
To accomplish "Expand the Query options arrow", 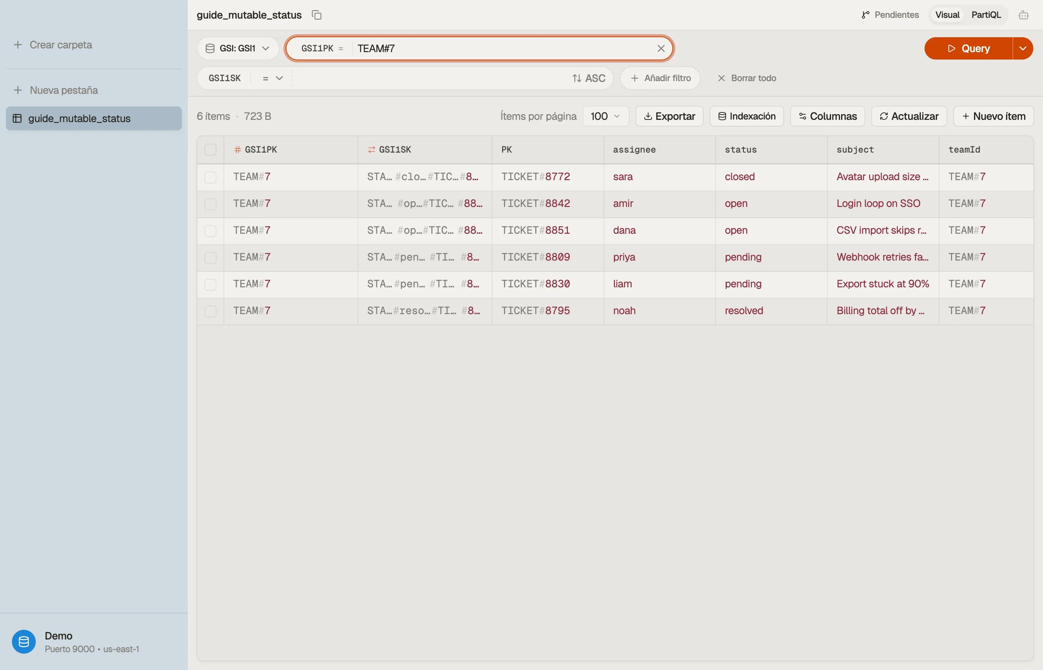I will click(x=1023, y=48).
